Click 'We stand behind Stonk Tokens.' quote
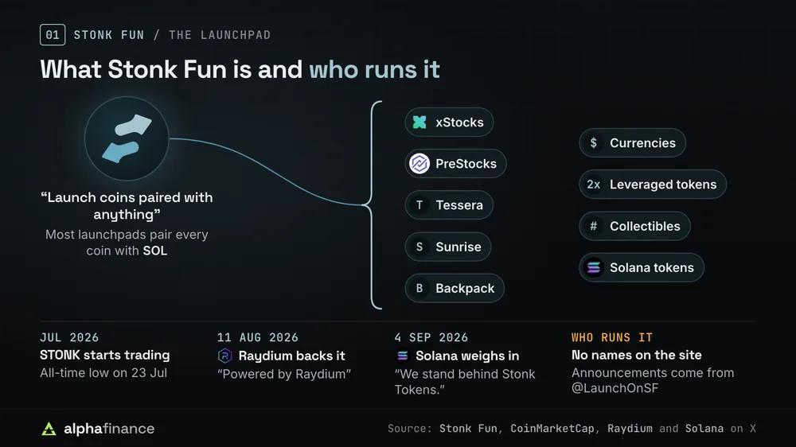The height and width of the screenshot is (447, 796). tap(465, 382)
